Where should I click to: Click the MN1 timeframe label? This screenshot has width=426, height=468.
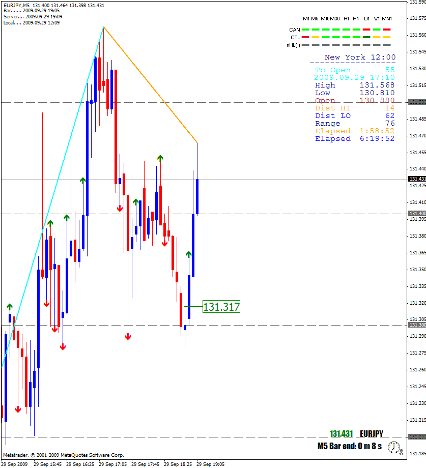[387, 18]
